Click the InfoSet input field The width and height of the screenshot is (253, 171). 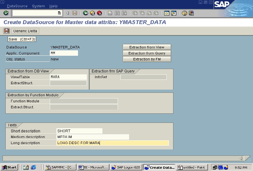[x=144, y=77]
